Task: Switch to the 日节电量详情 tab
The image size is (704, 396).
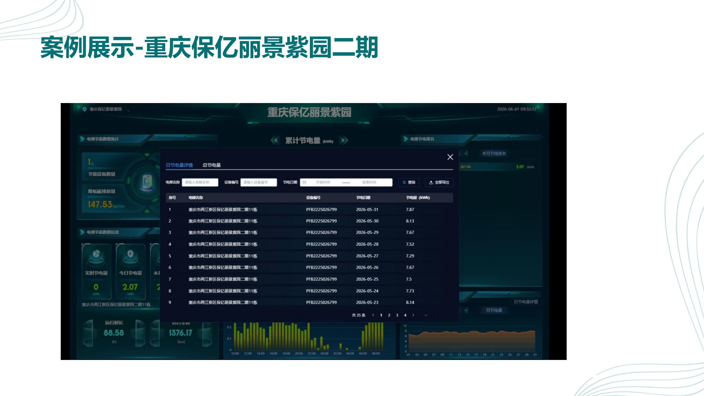Action: (179, 165)
